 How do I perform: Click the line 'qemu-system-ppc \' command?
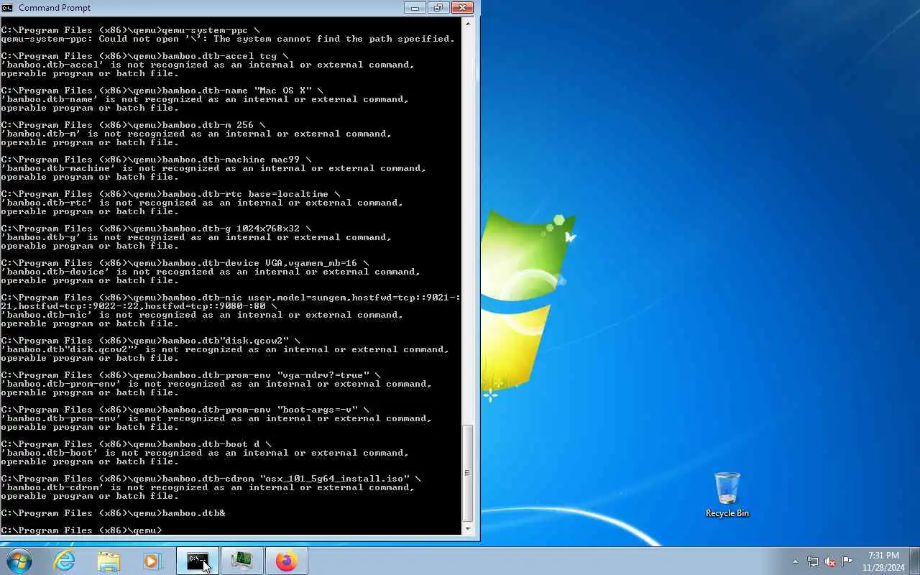pos(130,30)
